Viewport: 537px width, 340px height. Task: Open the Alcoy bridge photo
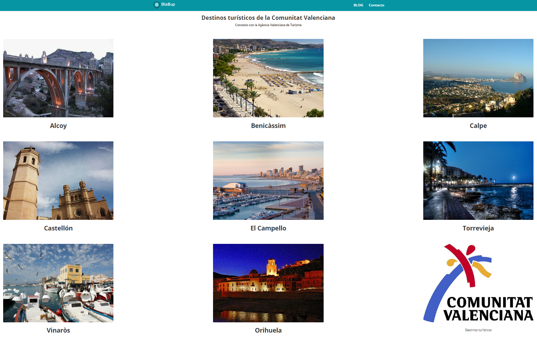tap(58, 78)
